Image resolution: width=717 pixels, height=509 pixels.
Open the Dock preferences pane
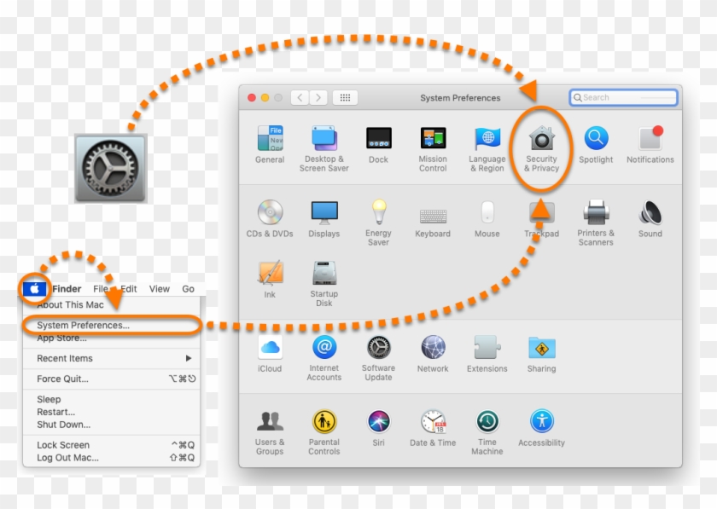tap(378, 136)
